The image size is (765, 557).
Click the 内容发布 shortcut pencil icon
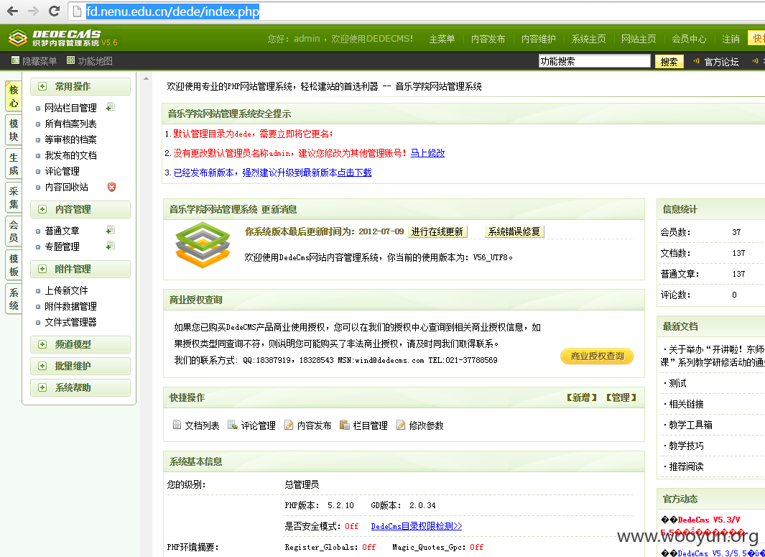(289, 425)
